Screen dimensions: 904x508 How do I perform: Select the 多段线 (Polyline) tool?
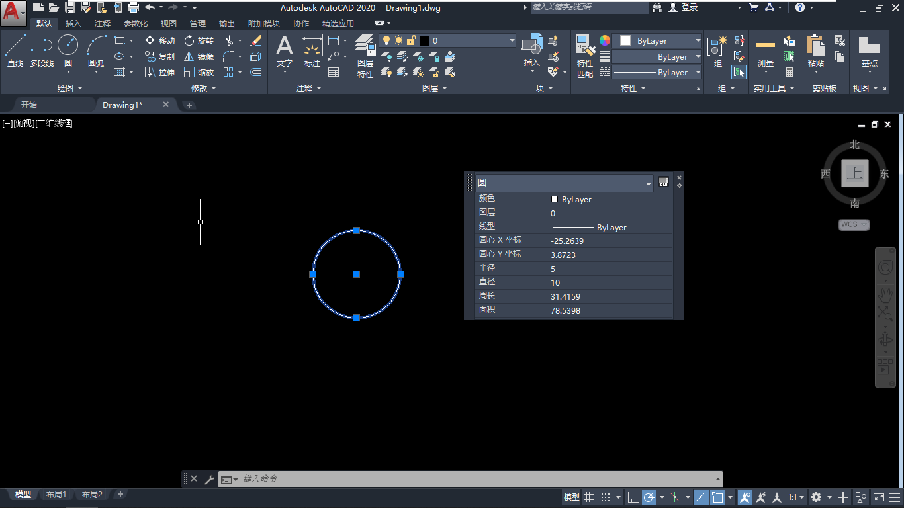42,51
